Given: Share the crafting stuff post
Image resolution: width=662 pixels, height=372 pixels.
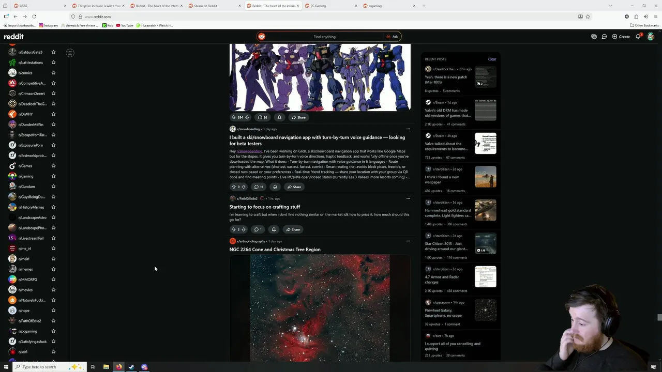Looking at the screenshot, I should 293,229.
